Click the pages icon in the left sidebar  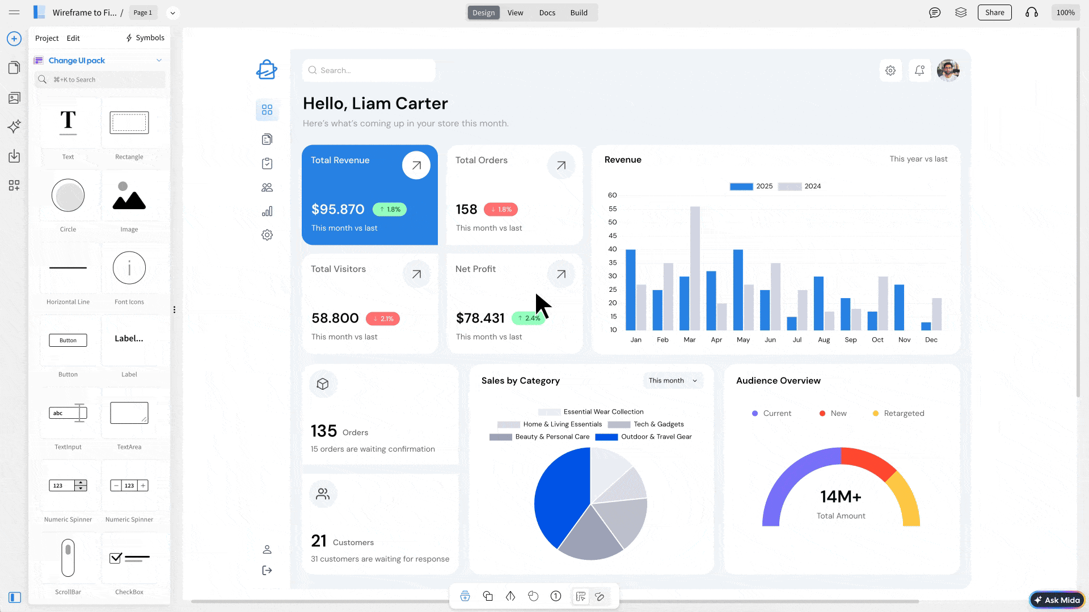click(14, 67)
